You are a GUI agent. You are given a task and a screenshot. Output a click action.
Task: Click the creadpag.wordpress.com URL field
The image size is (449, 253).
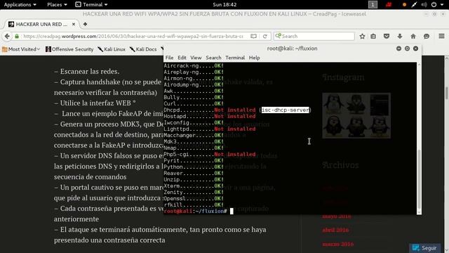point(133,36)
